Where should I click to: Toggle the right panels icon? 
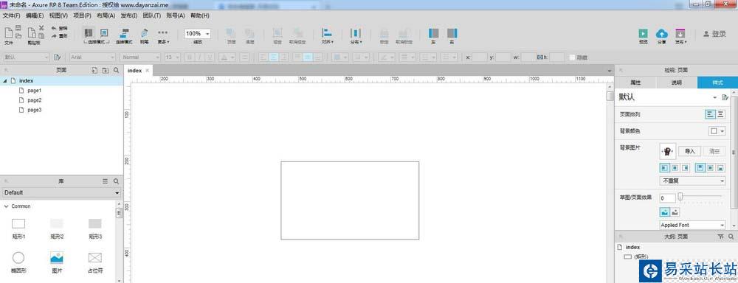[452, 33]
